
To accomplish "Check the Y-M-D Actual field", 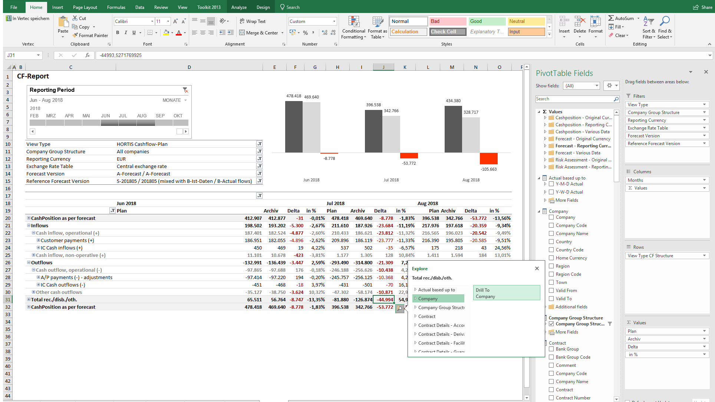I will [551, 184].
